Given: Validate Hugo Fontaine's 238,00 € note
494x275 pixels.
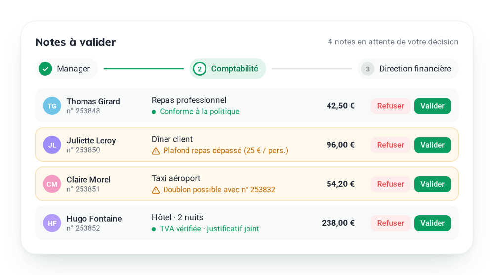Looking at the screenshot, I should click(432, 223).
